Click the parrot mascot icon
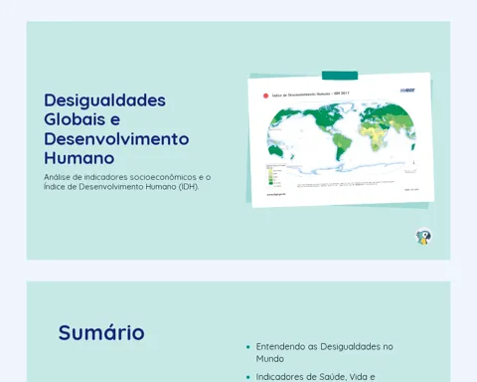Screen dimensions: 477x382 pyautogui.click(x=423, y=237)
